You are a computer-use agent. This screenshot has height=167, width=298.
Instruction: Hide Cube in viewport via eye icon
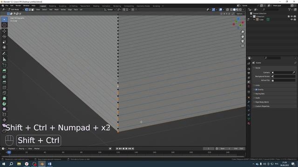(x=292, y=19)
